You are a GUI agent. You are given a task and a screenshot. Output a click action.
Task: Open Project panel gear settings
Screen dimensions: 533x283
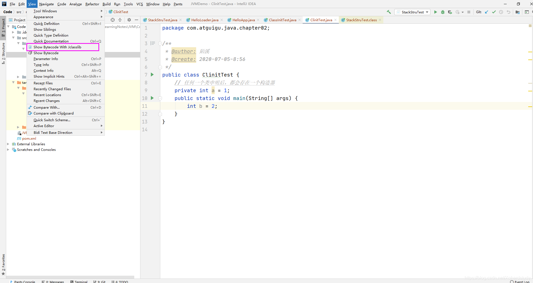129,20
